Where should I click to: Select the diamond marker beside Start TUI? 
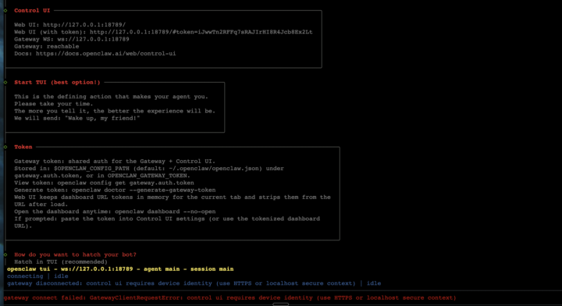point(5,82)
